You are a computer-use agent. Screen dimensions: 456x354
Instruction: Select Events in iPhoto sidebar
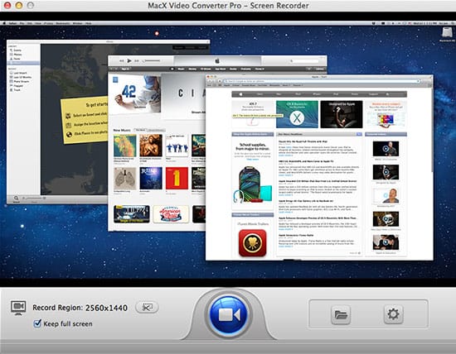pyautogui.click(x=17, y=50)
